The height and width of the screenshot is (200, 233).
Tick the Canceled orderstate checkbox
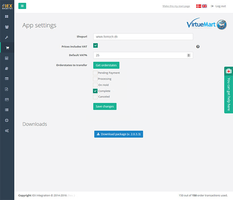(96, 97)
